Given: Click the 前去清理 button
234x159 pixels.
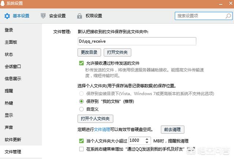Looking at the screenshot, I should pyautogui.click(x=173, y=130).
